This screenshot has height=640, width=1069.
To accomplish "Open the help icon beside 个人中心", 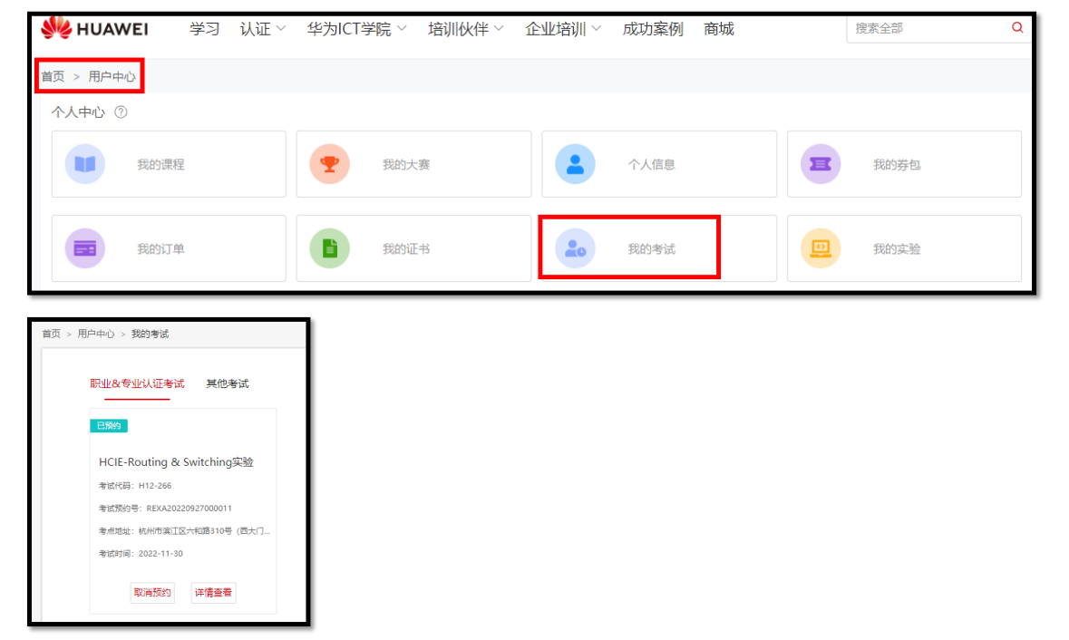I will [x=121, y=112].
